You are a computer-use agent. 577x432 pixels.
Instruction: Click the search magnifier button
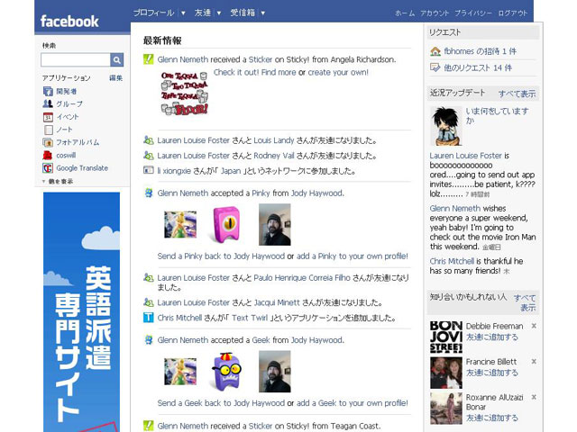(116, 60)
